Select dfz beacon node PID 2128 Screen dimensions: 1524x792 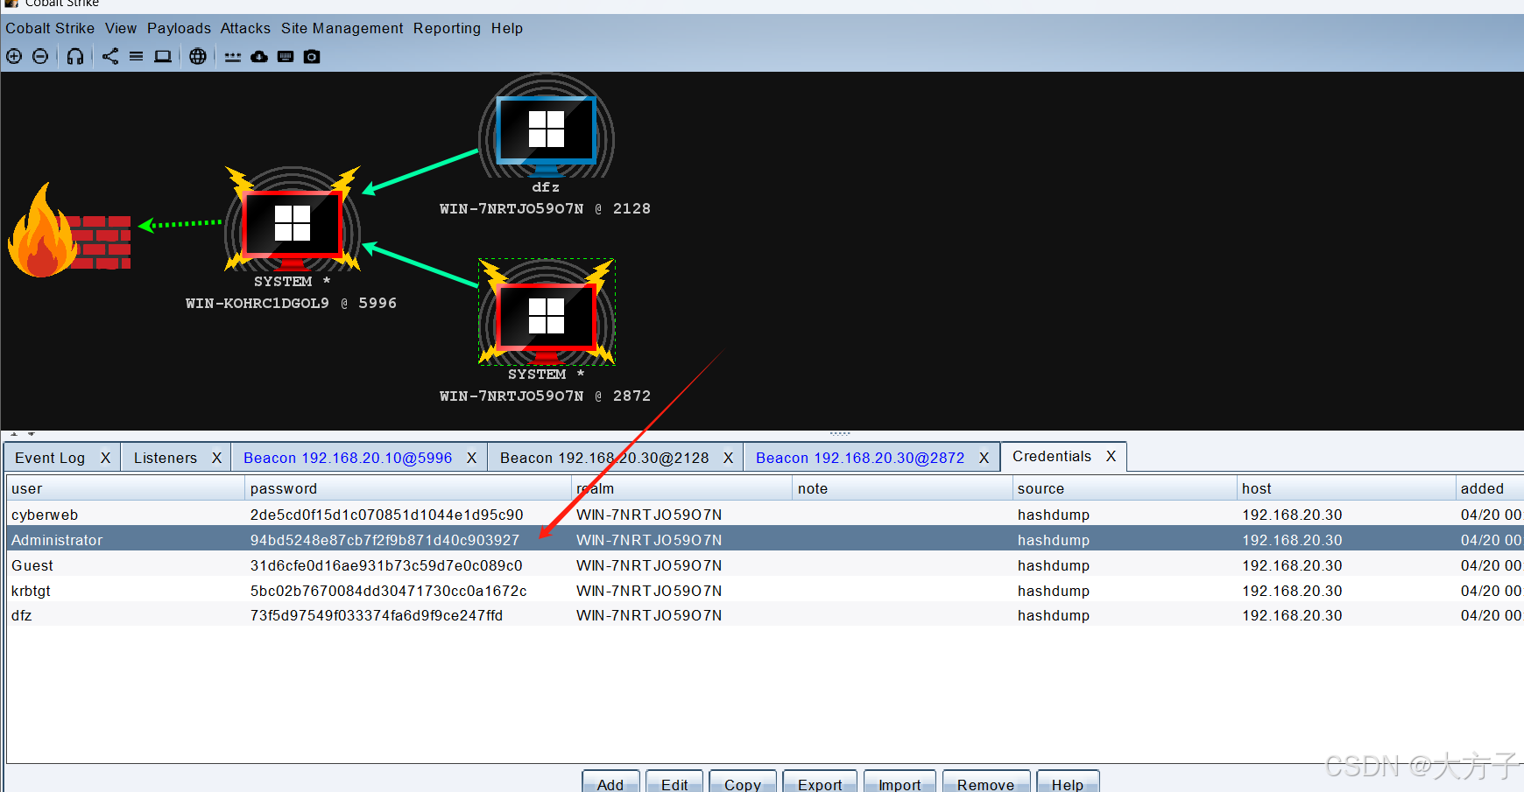coord(547,130)
